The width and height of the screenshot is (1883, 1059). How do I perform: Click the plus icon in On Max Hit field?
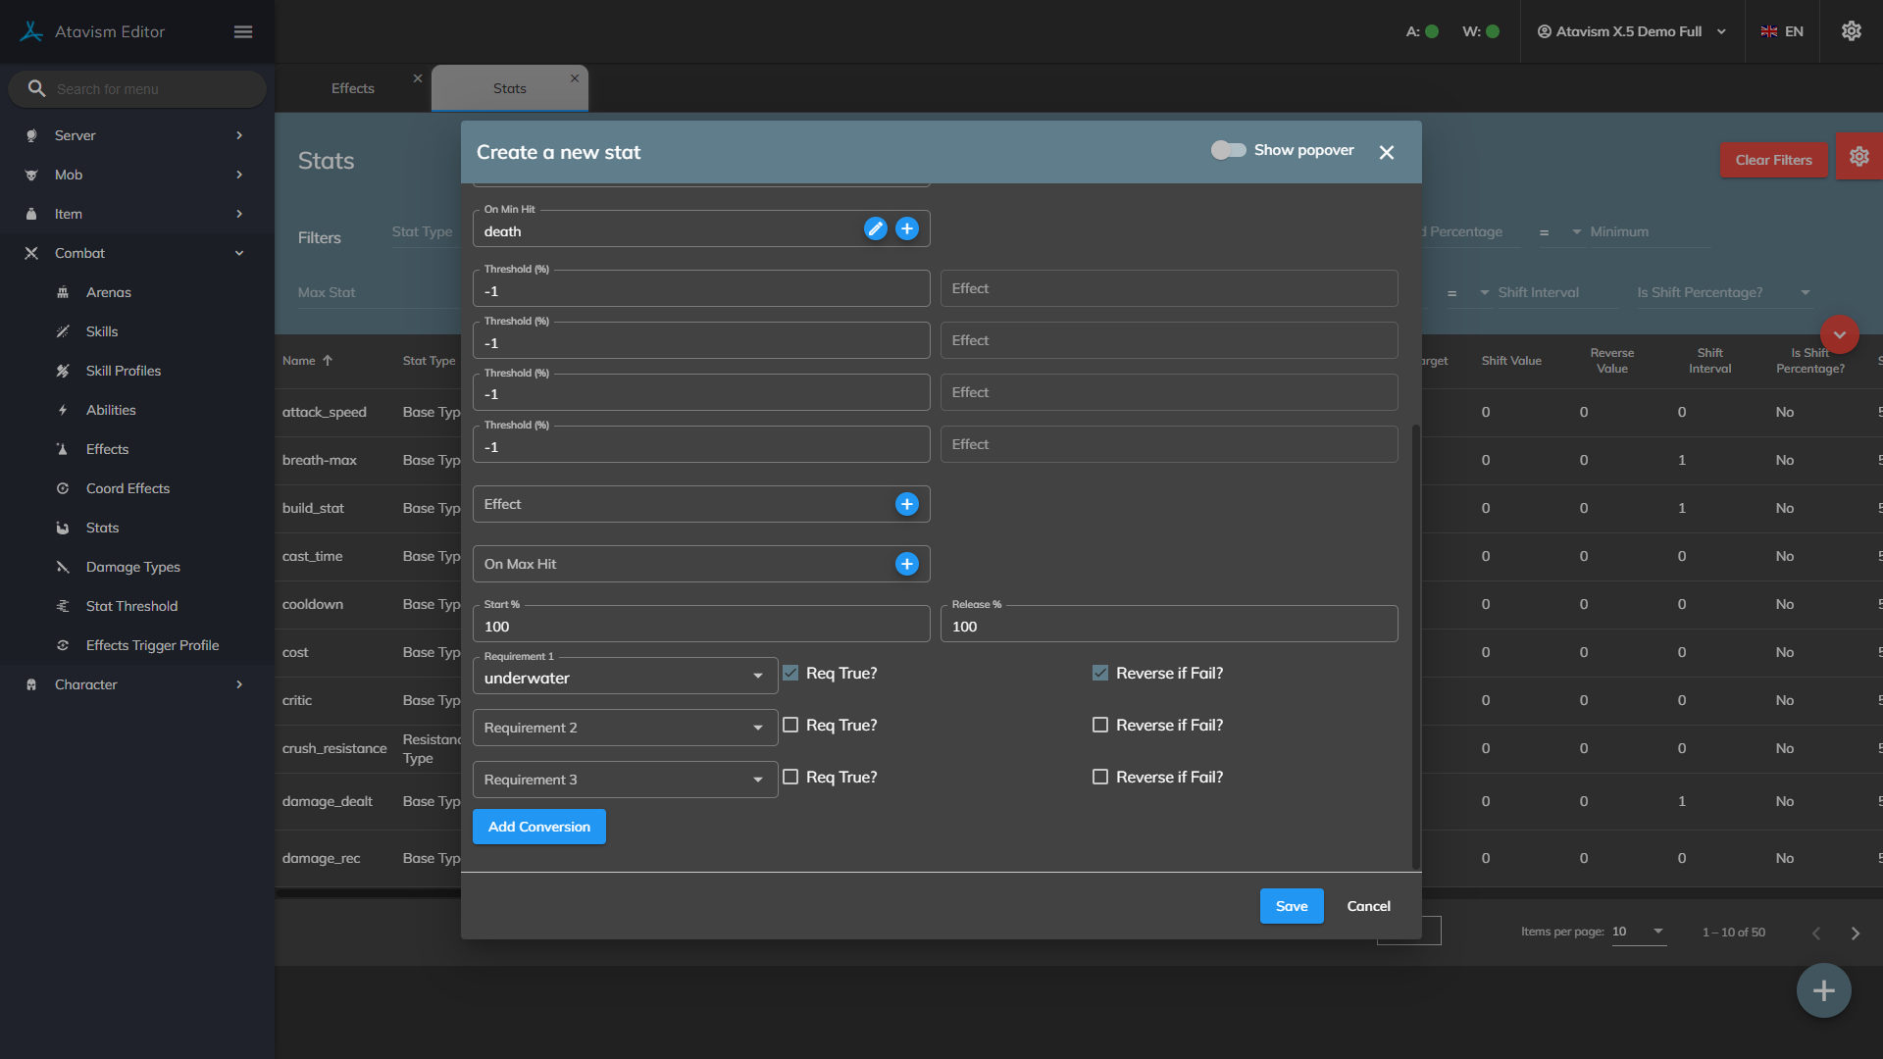(x=907, y=564)
